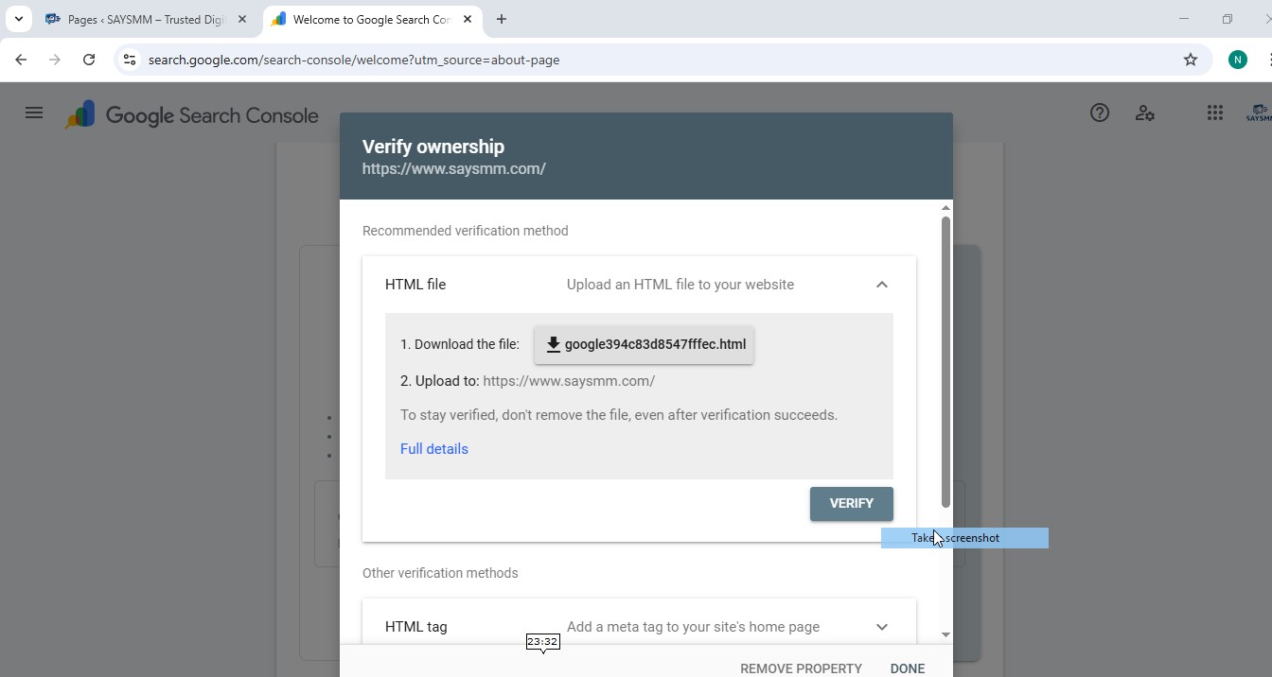Expand the HTML tag verification method
The width and height of the screenshot is (1272, 677).
(x=881, y=627)
